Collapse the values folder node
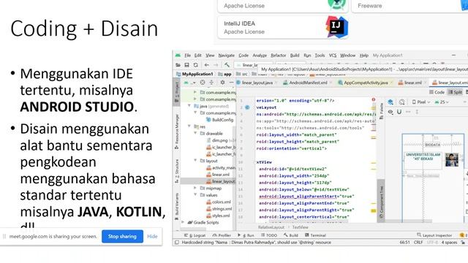 point(195,195)
